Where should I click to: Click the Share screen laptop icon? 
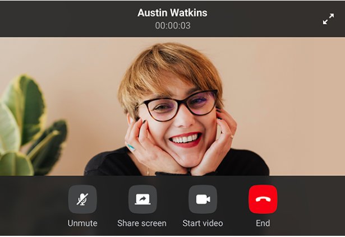click(142, 199)
